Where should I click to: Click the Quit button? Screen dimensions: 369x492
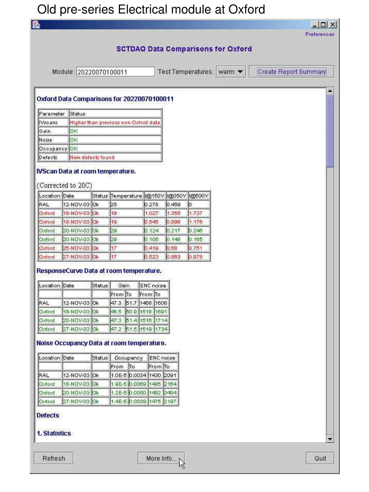point(320,458)
